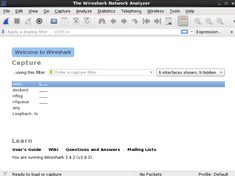Image resolution: width=235 pixels, height=176 pixels.
Task: Expand the '6 interfaces shown, 9 hidden' dropdown
Action: point(190,72)
